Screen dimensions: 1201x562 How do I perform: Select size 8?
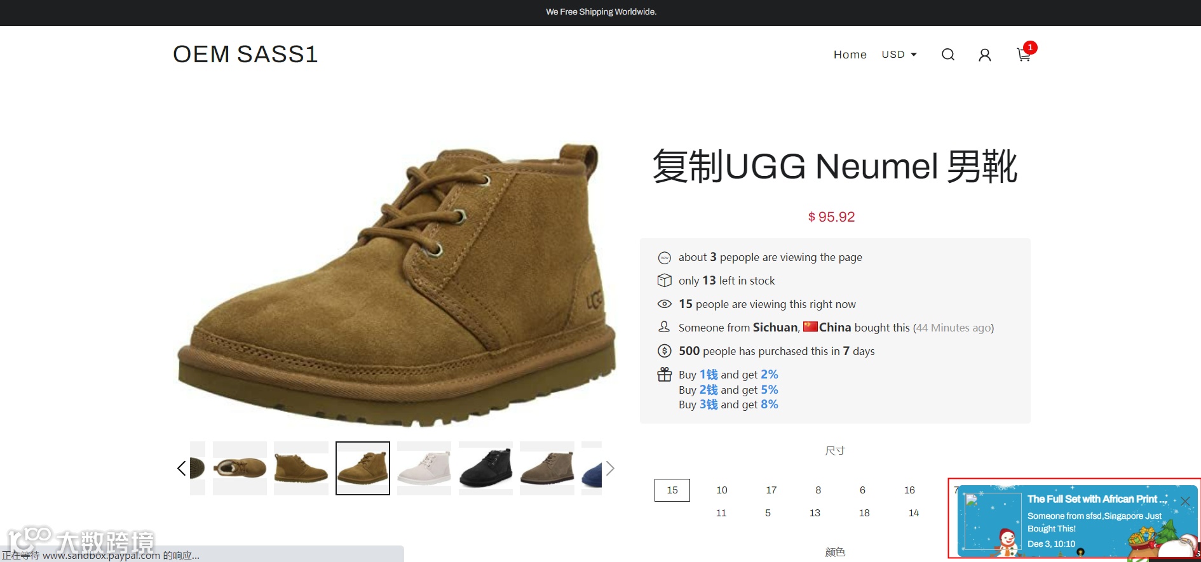818,490
